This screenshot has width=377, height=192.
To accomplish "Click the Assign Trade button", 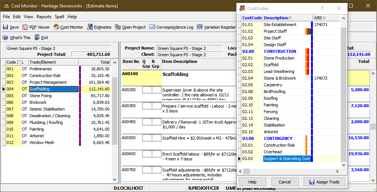I will coord(324,182).
